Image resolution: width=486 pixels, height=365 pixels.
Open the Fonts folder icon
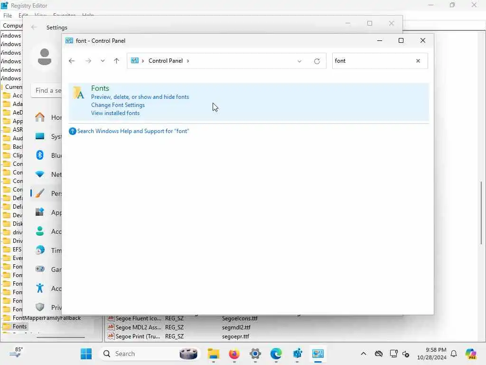[79, 93]
